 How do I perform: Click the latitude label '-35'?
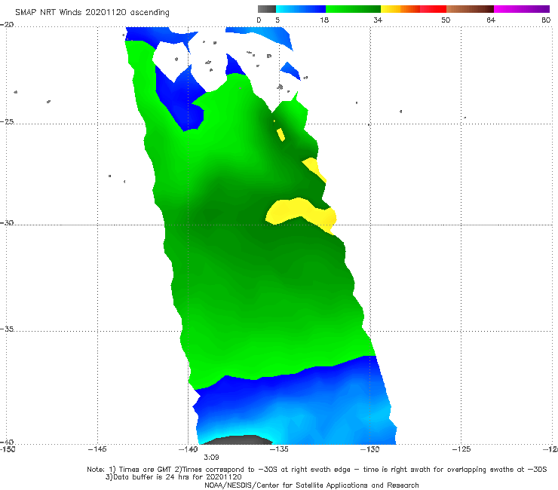(7, 329)
